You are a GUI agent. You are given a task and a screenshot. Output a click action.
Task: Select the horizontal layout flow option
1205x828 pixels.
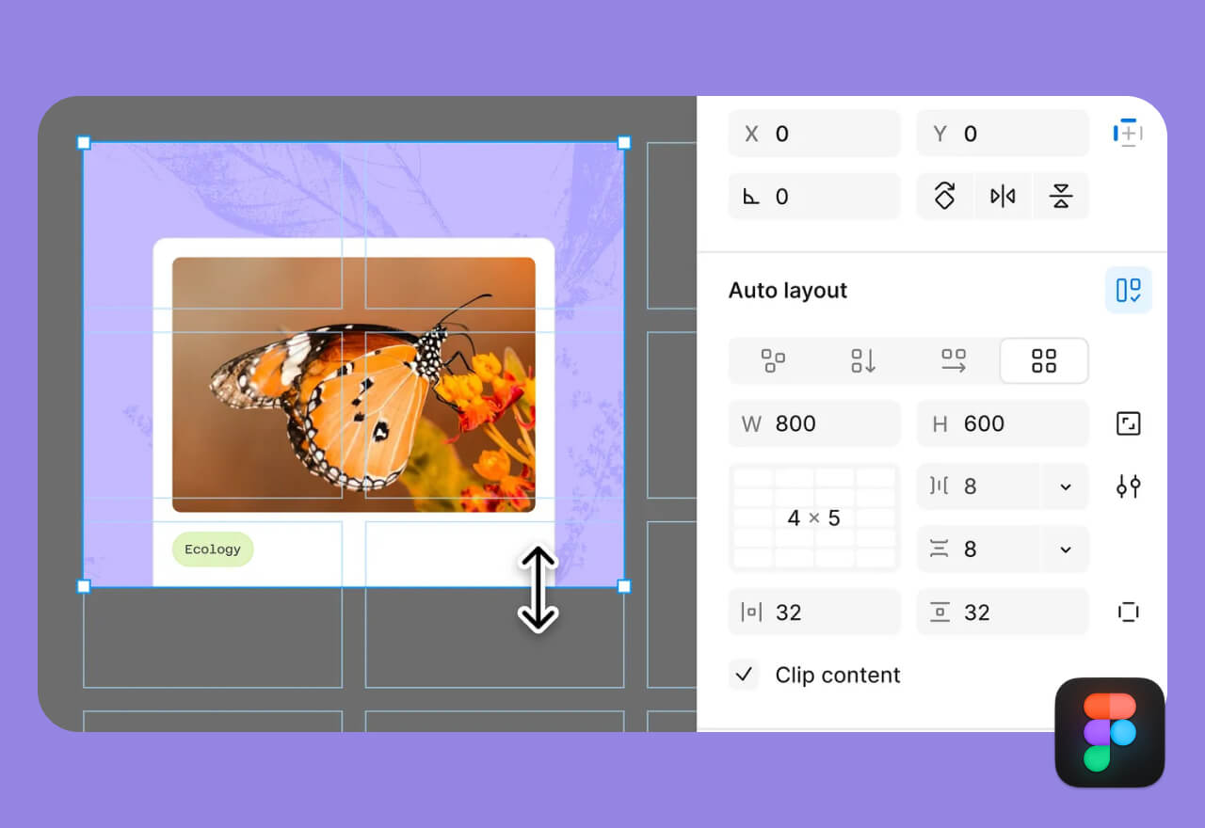954,360
